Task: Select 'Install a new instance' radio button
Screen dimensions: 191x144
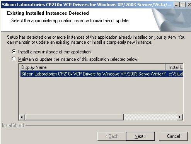Action: pyautogui.click(x=14, y=51)
